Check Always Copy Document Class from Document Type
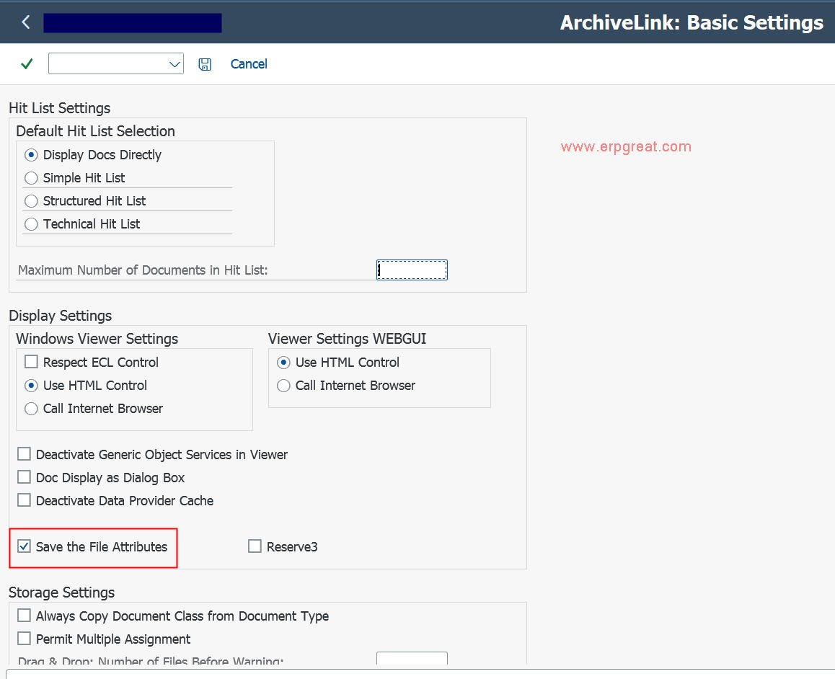835x679 pixels. (x=25, y=616)
